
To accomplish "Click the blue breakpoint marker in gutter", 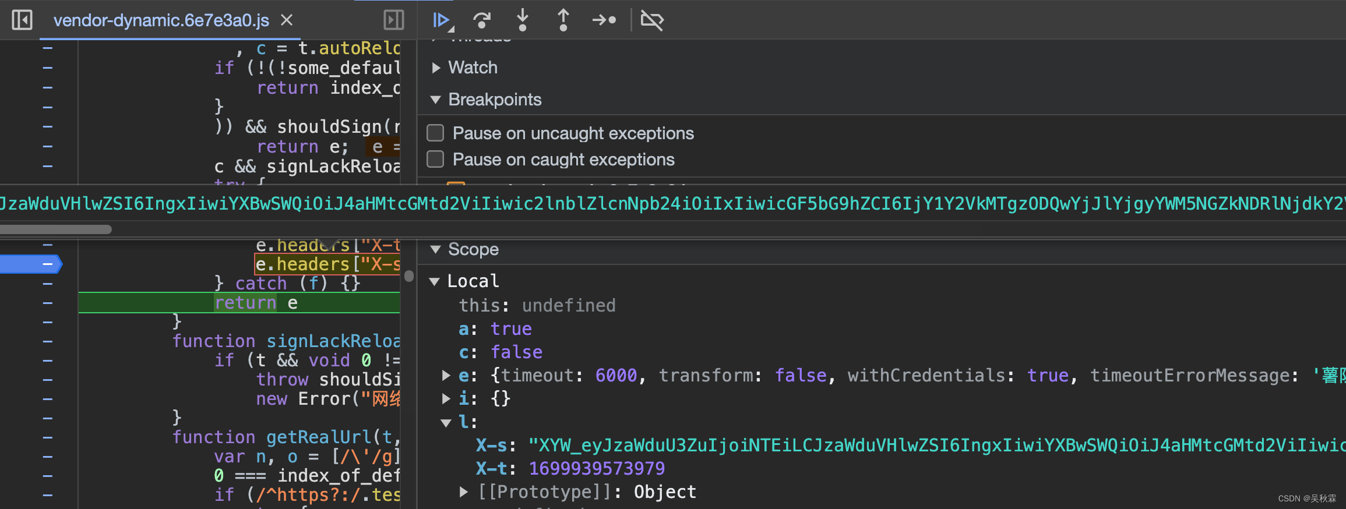I will point(31,264).
